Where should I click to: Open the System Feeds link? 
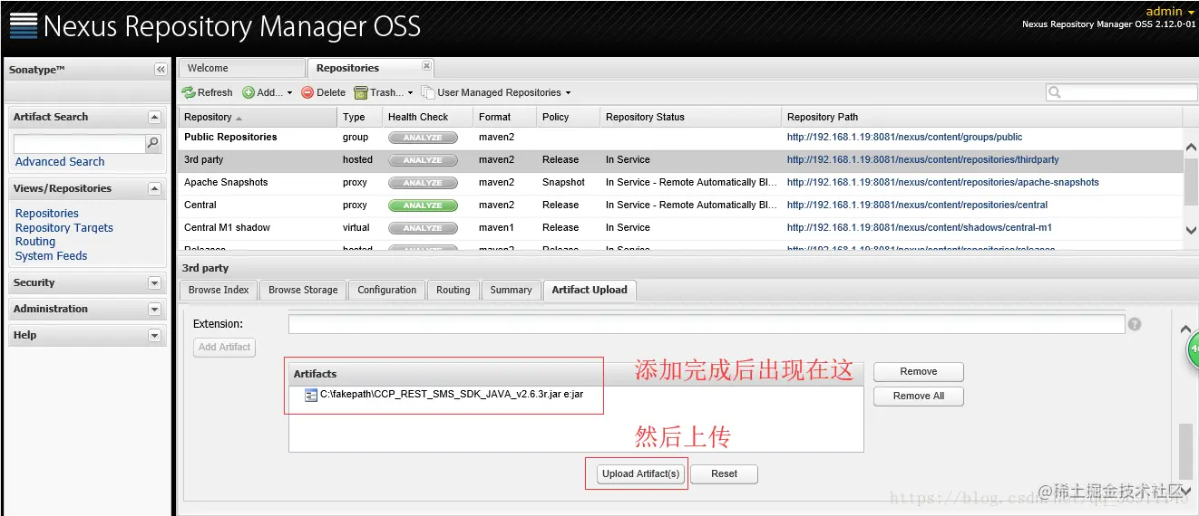click(x=52, y=256)
